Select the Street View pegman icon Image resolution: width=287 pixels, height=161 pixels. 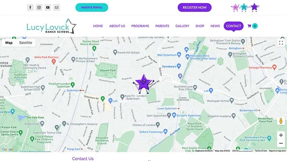pyautogui.click(x=281, y=121)
